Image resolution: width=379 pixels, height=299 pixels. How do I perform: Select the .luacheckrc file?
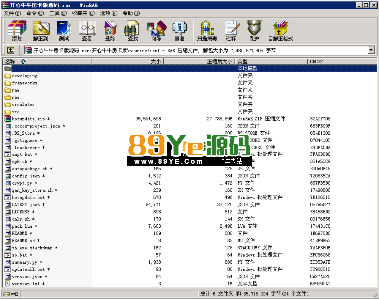tap(25, 148)
